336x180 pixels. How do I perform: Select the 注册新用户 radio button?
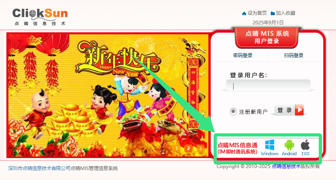[x=233, y=111]
